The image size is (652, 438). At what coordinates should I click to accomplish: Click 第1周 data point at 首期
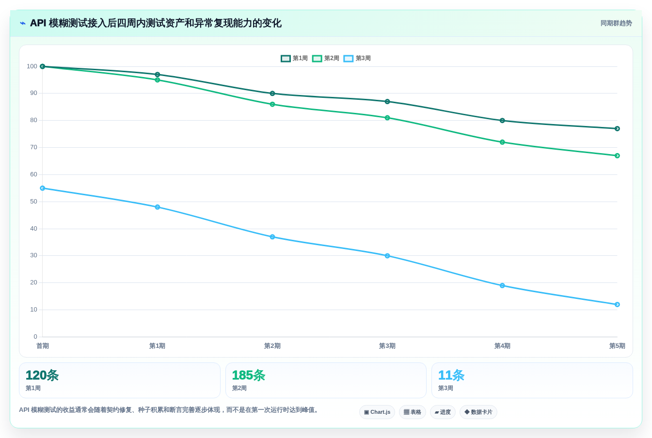coord(43,66)
